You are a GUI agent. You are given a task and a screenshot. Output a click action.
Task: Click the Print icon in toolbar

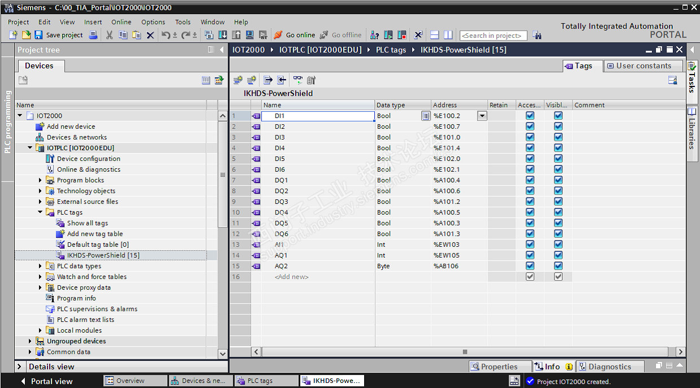pos(93,35)
